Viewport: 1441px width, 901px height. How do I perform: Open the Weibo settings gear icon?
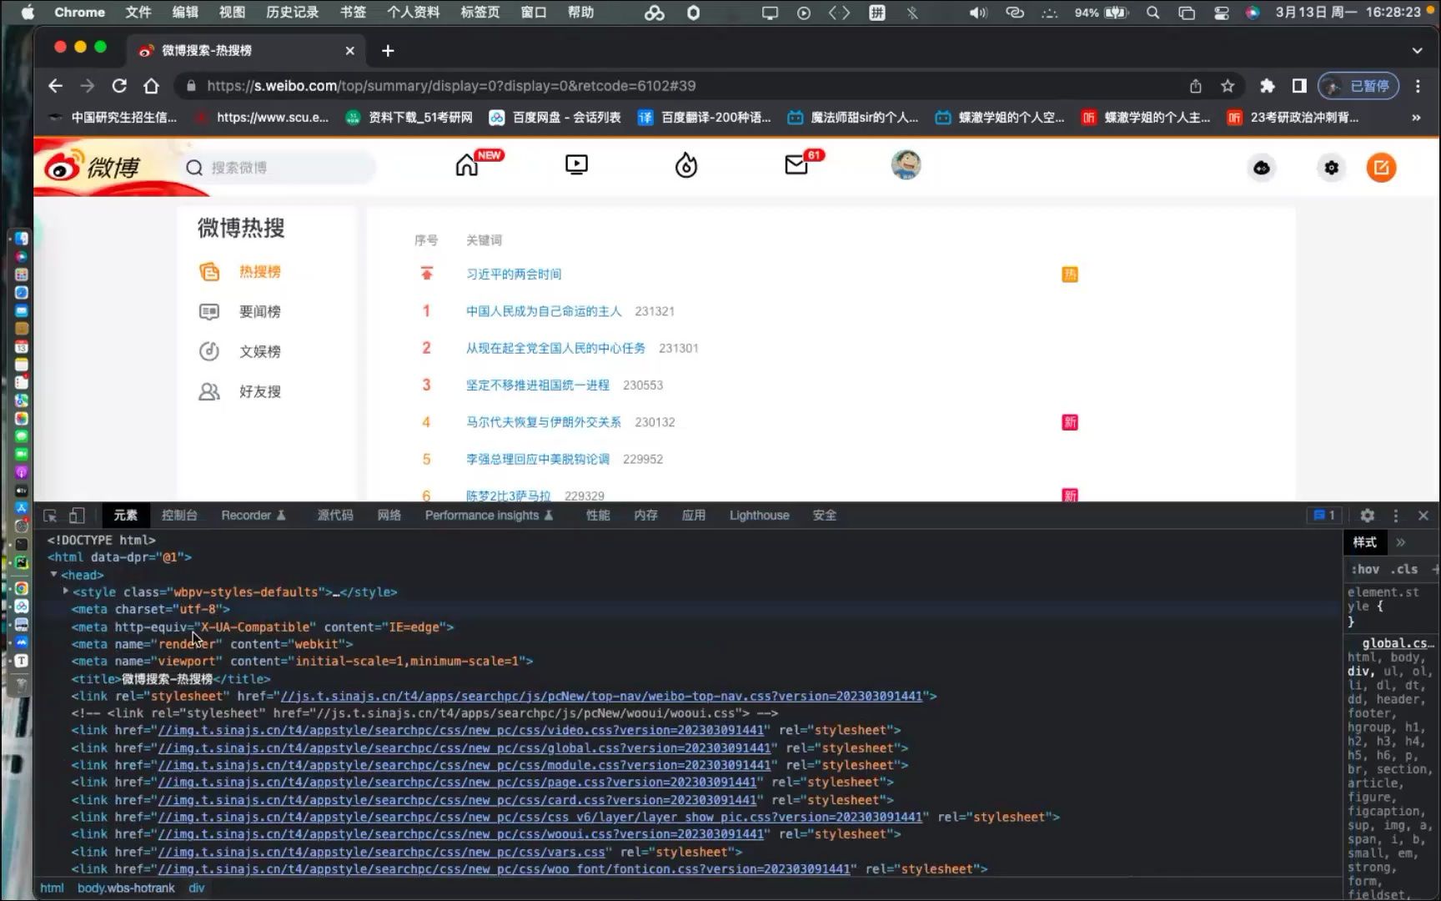(1332, 168)
